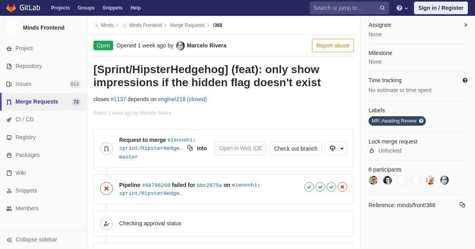Open engine!218 (closed) link

point(182,99)
